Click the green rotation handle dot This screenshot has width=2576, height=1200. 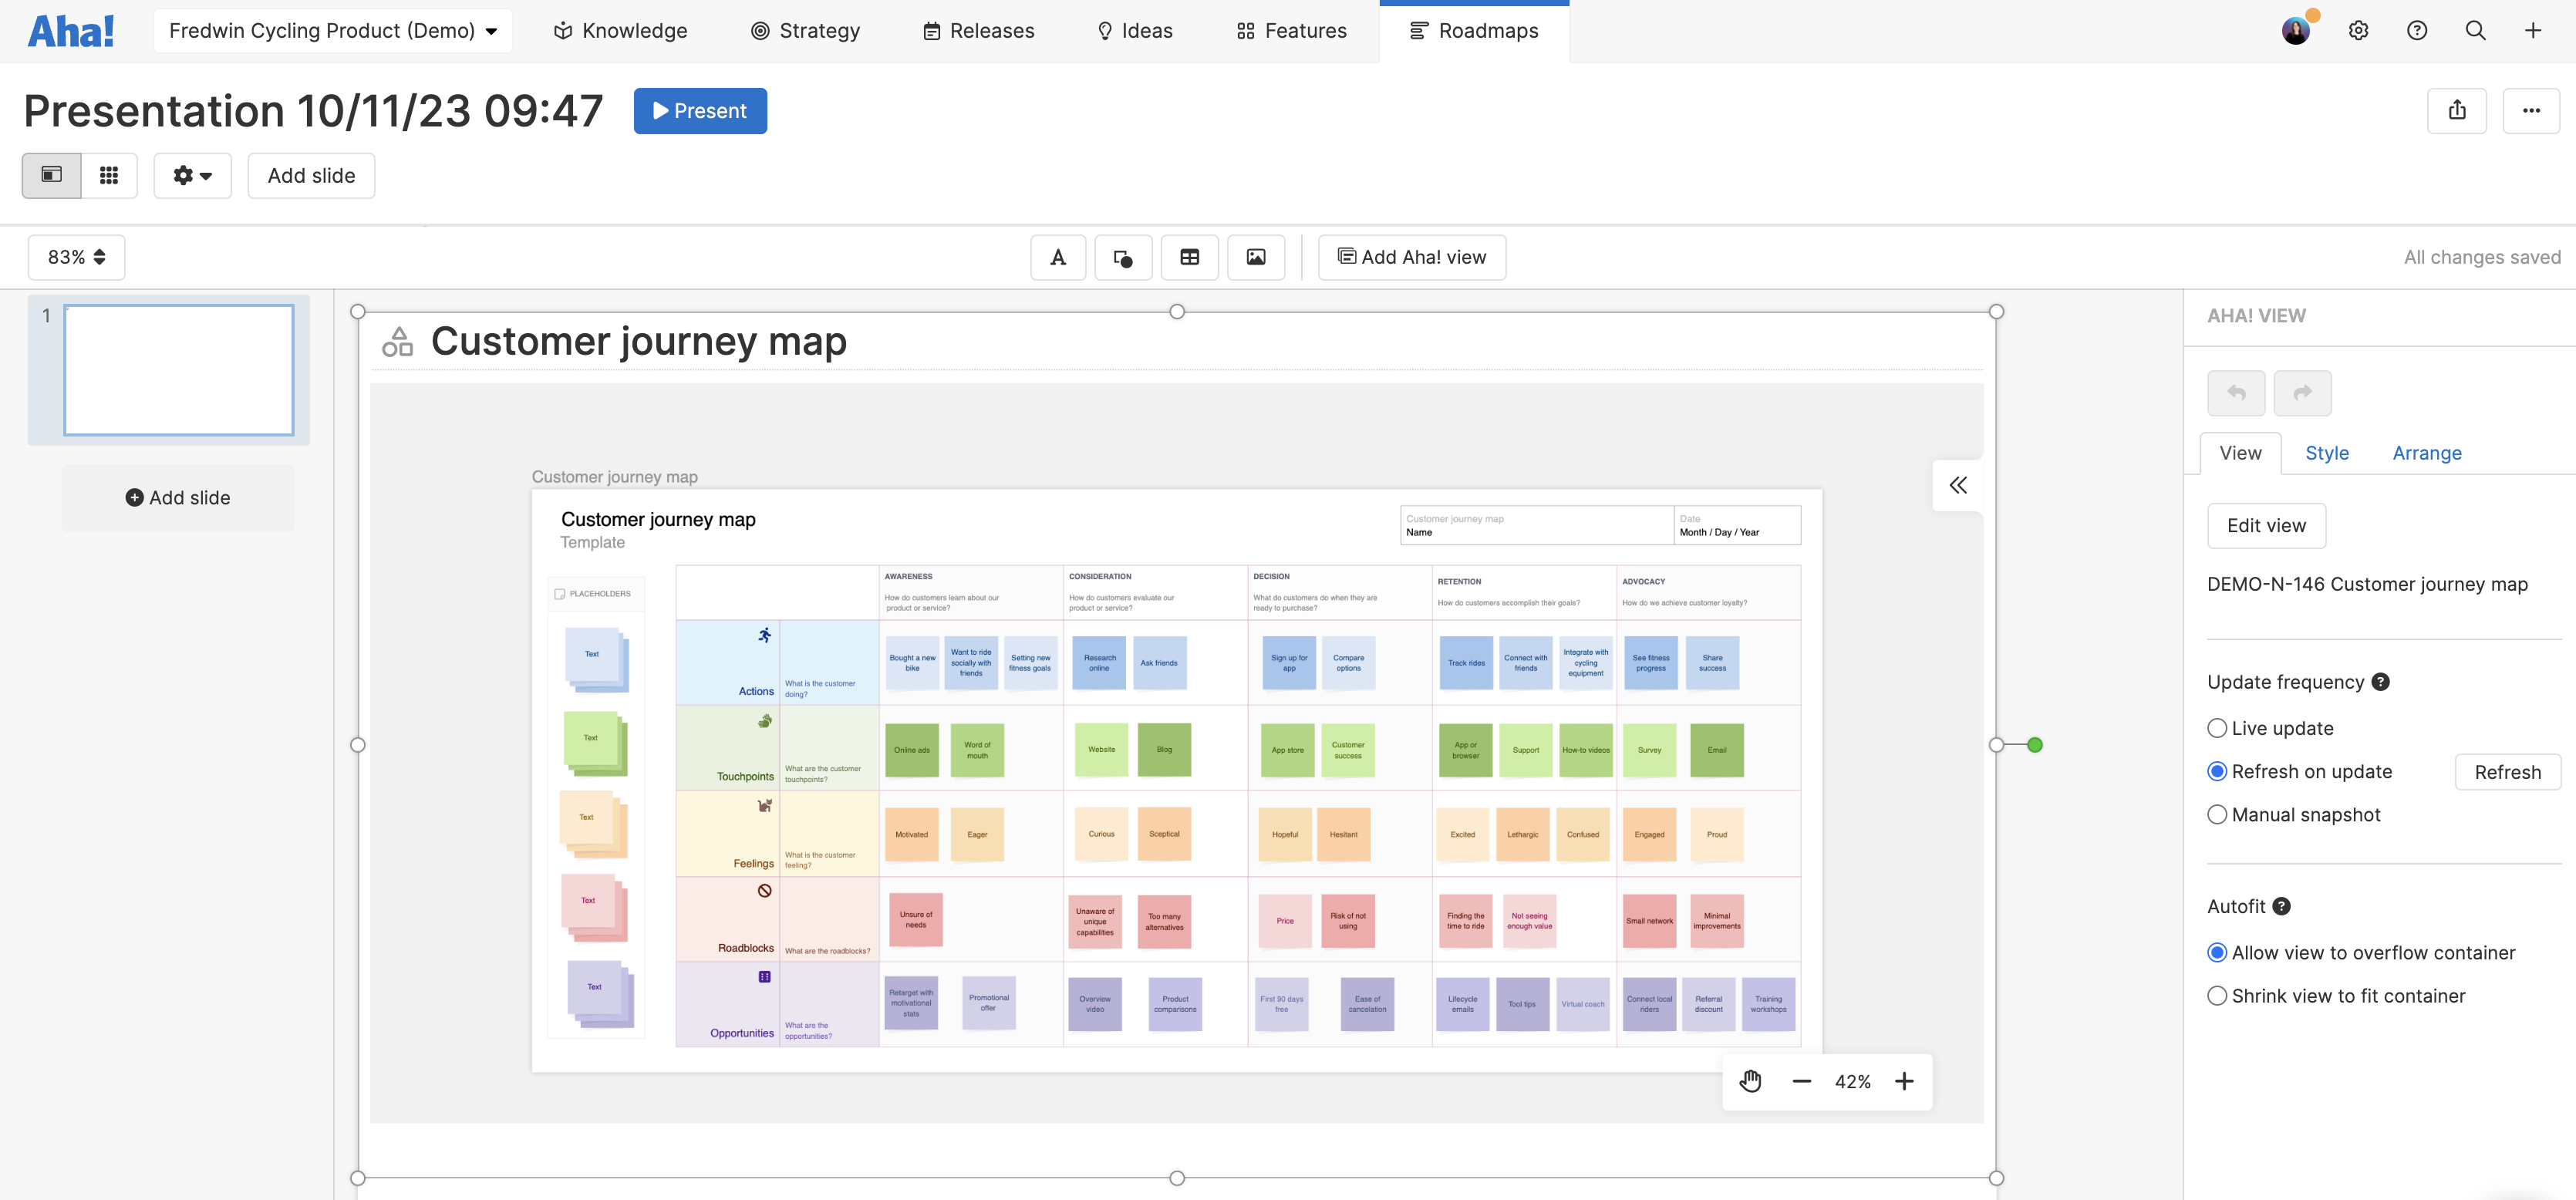pos(2034,745)
